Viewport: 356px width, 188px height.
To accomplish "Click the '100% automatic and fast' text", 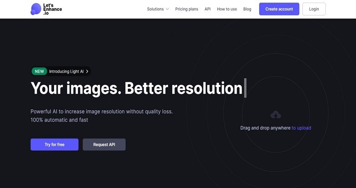I will 59,120.
